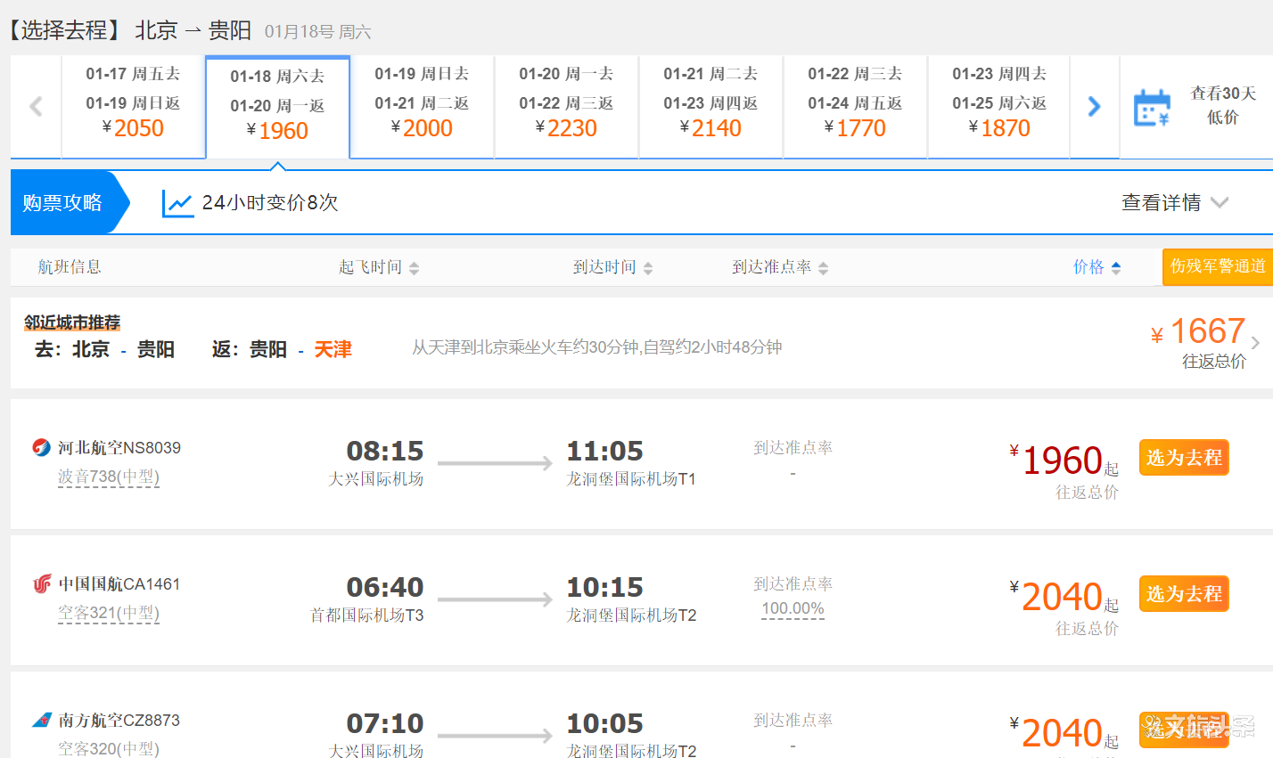Select 01-23 Thursday departure date tab
Image resolution: width=1273 pixels, height=758 pixels.
click(x=998, y=107)
